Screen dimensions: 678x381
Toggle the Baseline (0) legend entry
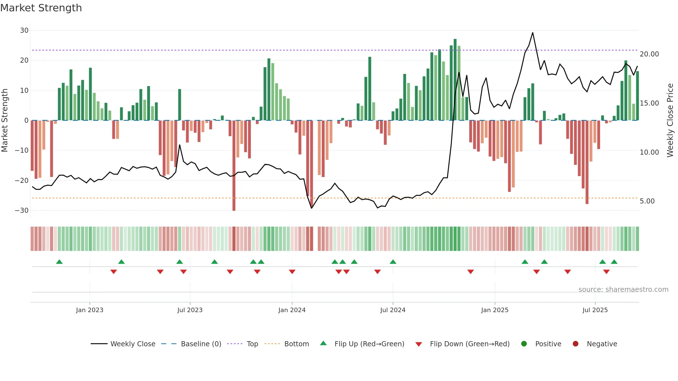click(x=191, y=344)
